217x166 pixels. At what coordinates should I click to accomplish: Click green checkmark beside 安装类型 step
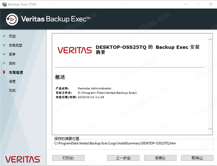point(4,45)
